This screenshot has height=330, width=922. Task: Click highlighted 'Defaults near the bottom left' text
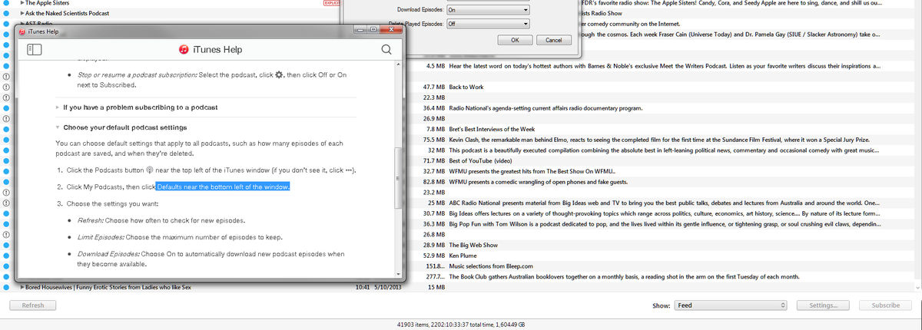point(223,186)
